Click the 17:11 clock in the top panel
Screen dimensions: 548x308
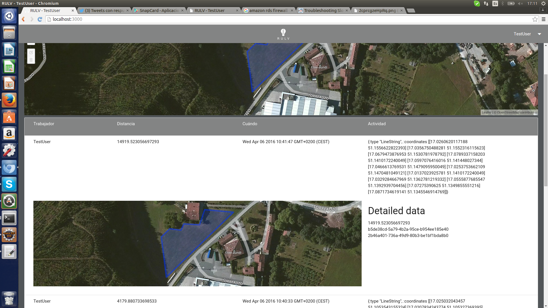[x=532, y=3]
